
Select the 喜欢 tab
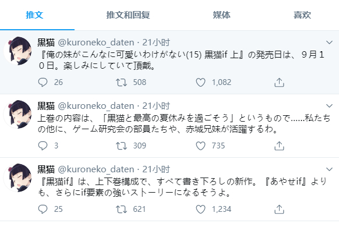pos(302,15)
